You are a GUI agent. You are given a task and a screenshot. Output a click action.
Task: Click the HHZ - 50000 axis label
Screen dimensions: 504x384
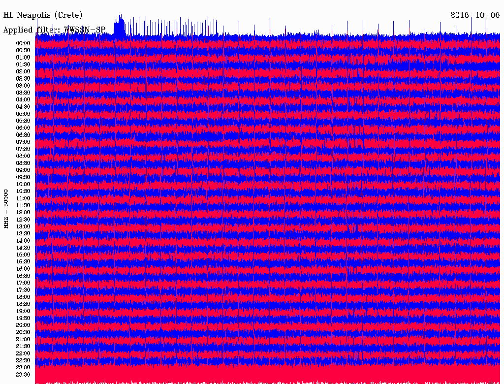tap(6, 208)
